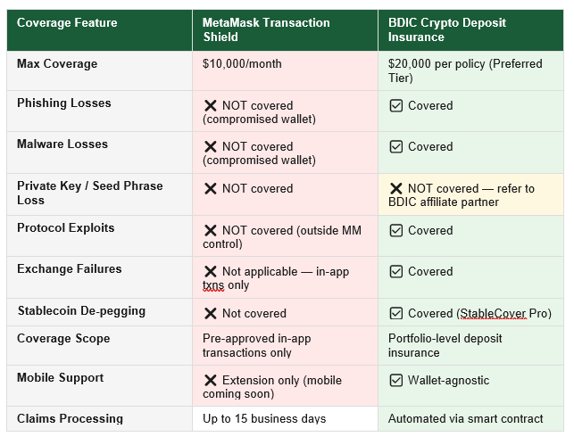Viewport: 574px width, 445px height.
Task: Click the StableCover Pro checkbox
Action: 396,313
